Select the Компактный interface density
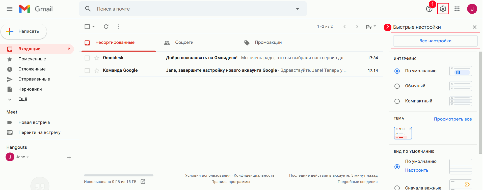The image size is (483, 190). tap(397, 101)
